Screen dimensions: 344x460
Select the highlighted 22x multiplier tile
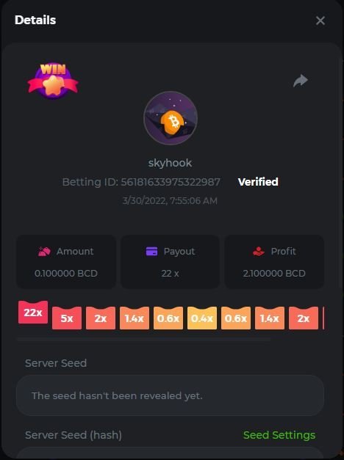click(33, 312)
